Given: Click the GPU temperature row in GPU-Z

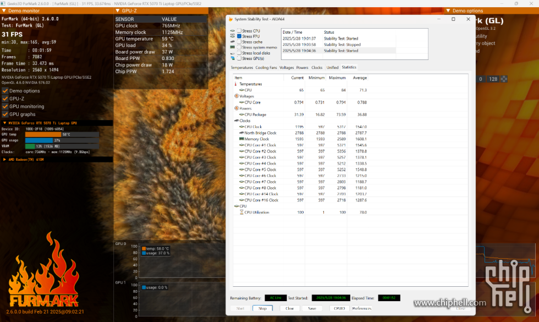Looking at the screenshot, I should pyautogui.click(x=161, y=39).
